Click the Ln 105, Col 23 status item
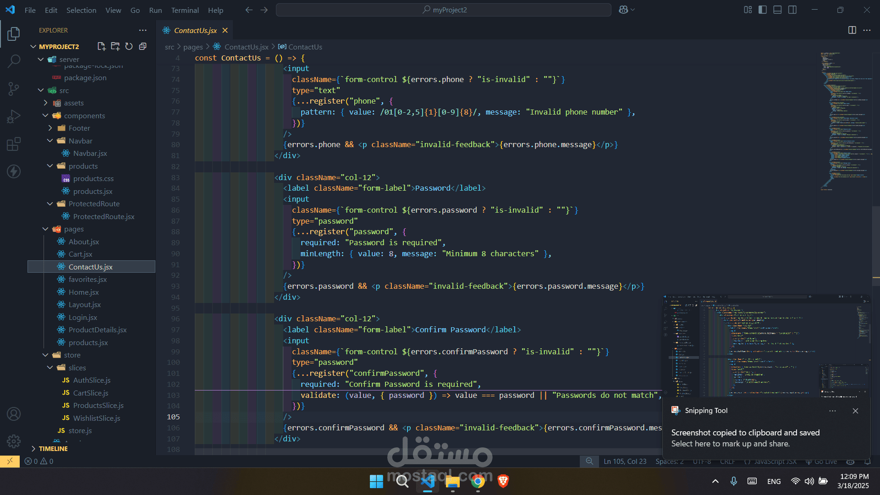The image size is (880, 495). [x=625, y=462]
